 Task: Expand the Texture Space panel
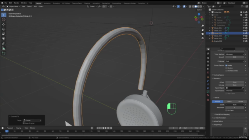tap(218, 75)
